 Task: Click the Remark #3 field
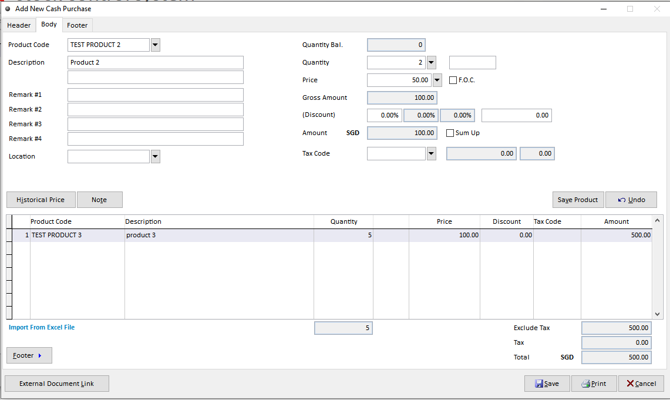click(x=156, y=124)
